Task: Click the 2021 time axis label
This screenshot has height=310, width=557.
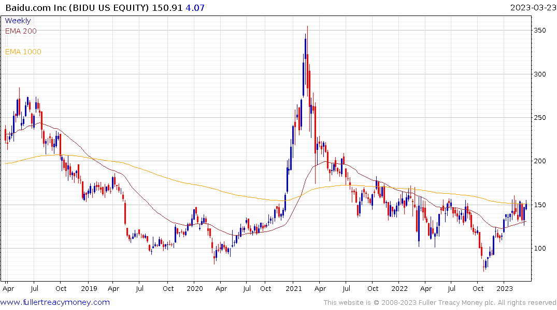Action: pyautogui.click(x=293, y=288)
